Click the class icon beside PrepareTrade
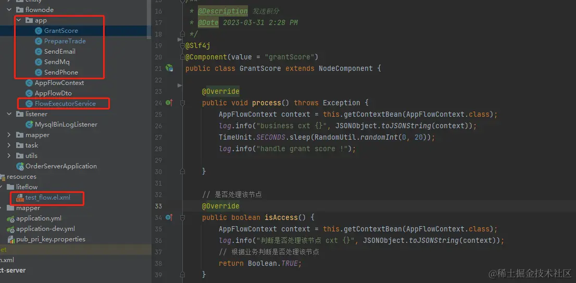 pos(38,41)
